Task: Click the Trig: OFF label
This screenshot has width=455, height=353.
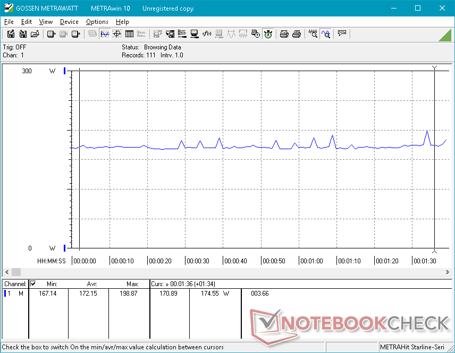Action: click(x=14, y=47)
